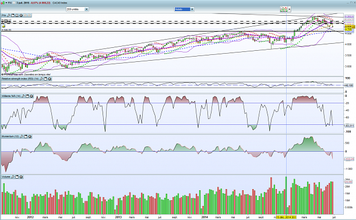Open Prix panel settings wrench

coord(9,15)
